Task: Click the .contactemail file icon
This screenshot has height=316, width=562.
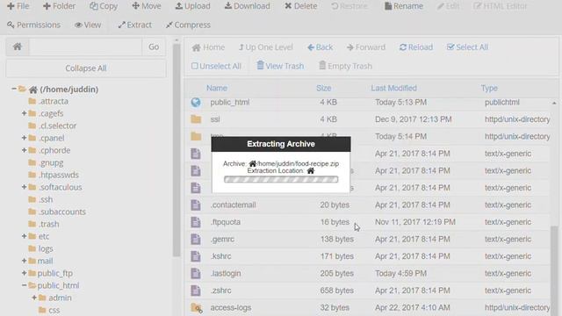Action: point(196,205)
